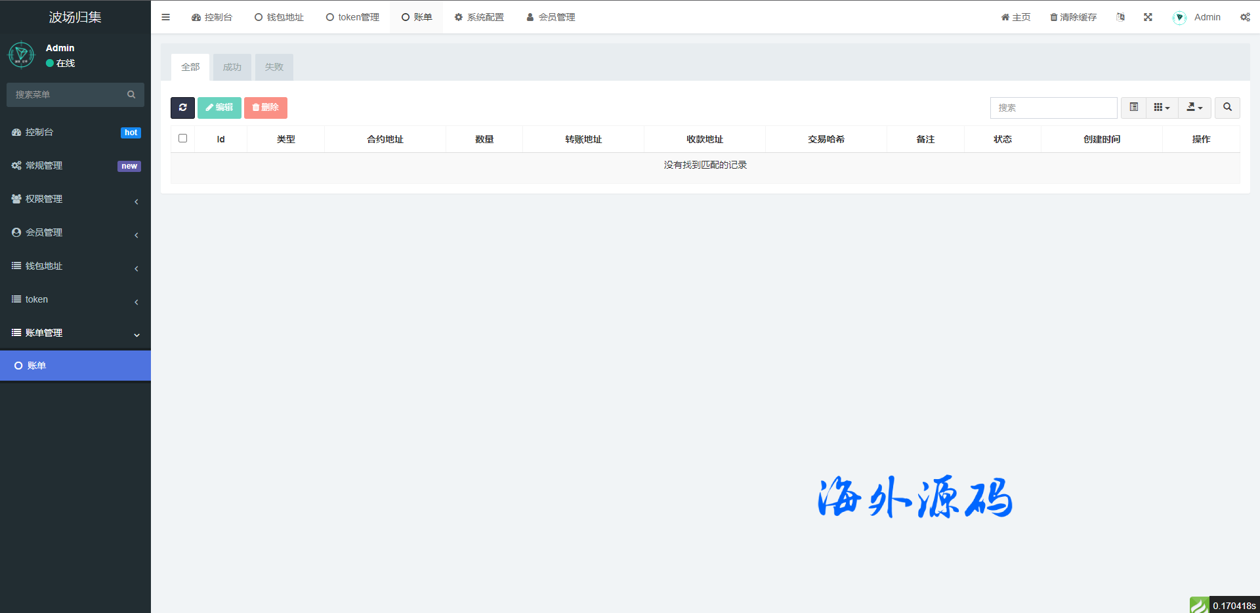Collapse the 账单管理 sidebar menu
Screen dimensions: 1260x613
pos(75,333)
